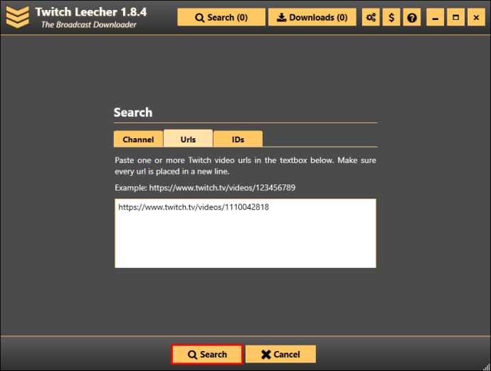Click the dollar sign donate icon
Viewport: 491px width, 371px height.
pos(391,17)
